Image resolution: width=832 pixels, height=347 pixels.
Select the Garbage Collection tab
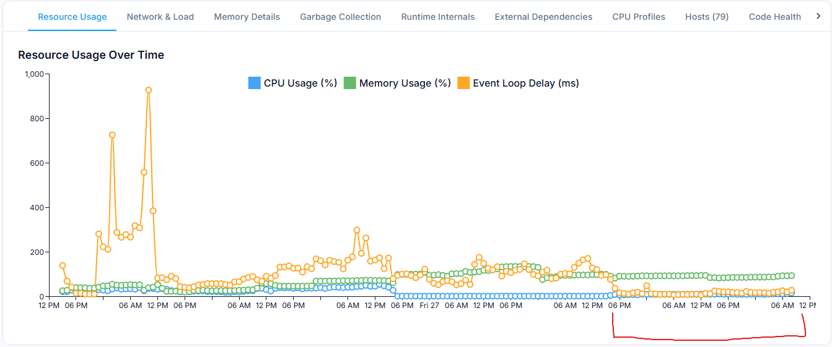[340, 17]
